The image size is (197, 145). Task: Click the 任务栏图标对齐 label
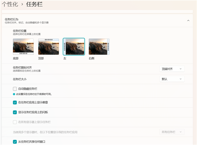(22, 68)
